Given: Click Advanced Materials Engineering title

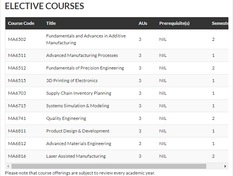Looking at the screenshot, I should [79, 144].
